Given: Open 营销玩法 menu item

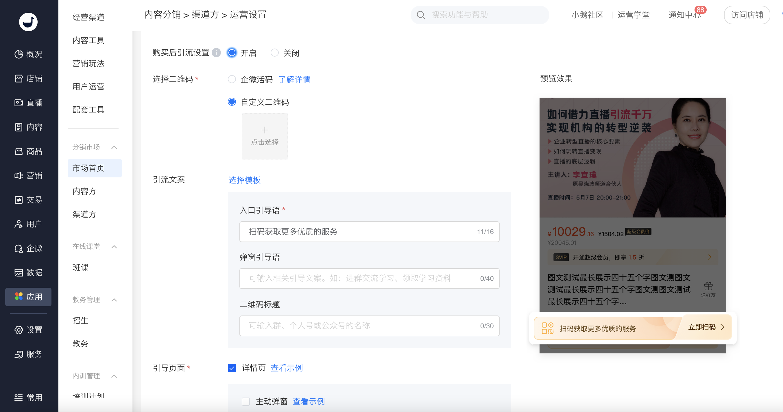Looking at the screenshot, I should 88,63.
